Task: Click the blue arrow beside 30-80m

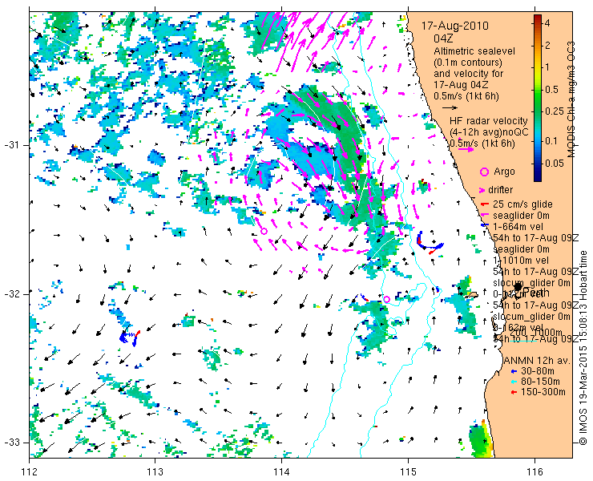Action: [514, 371]
